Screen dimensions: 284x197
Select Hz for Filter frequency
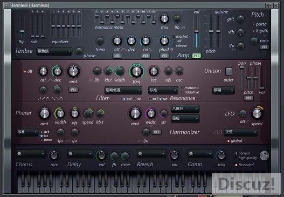pos(134,99)
